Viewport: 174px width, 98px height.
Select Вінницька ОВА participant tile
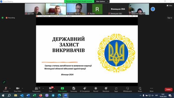click(x=118, y=9)
